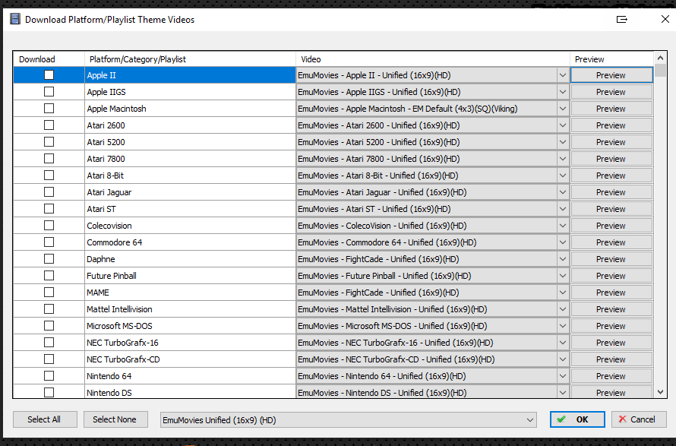
Task: Check the MAME download box
Action: tap(49, 293)
